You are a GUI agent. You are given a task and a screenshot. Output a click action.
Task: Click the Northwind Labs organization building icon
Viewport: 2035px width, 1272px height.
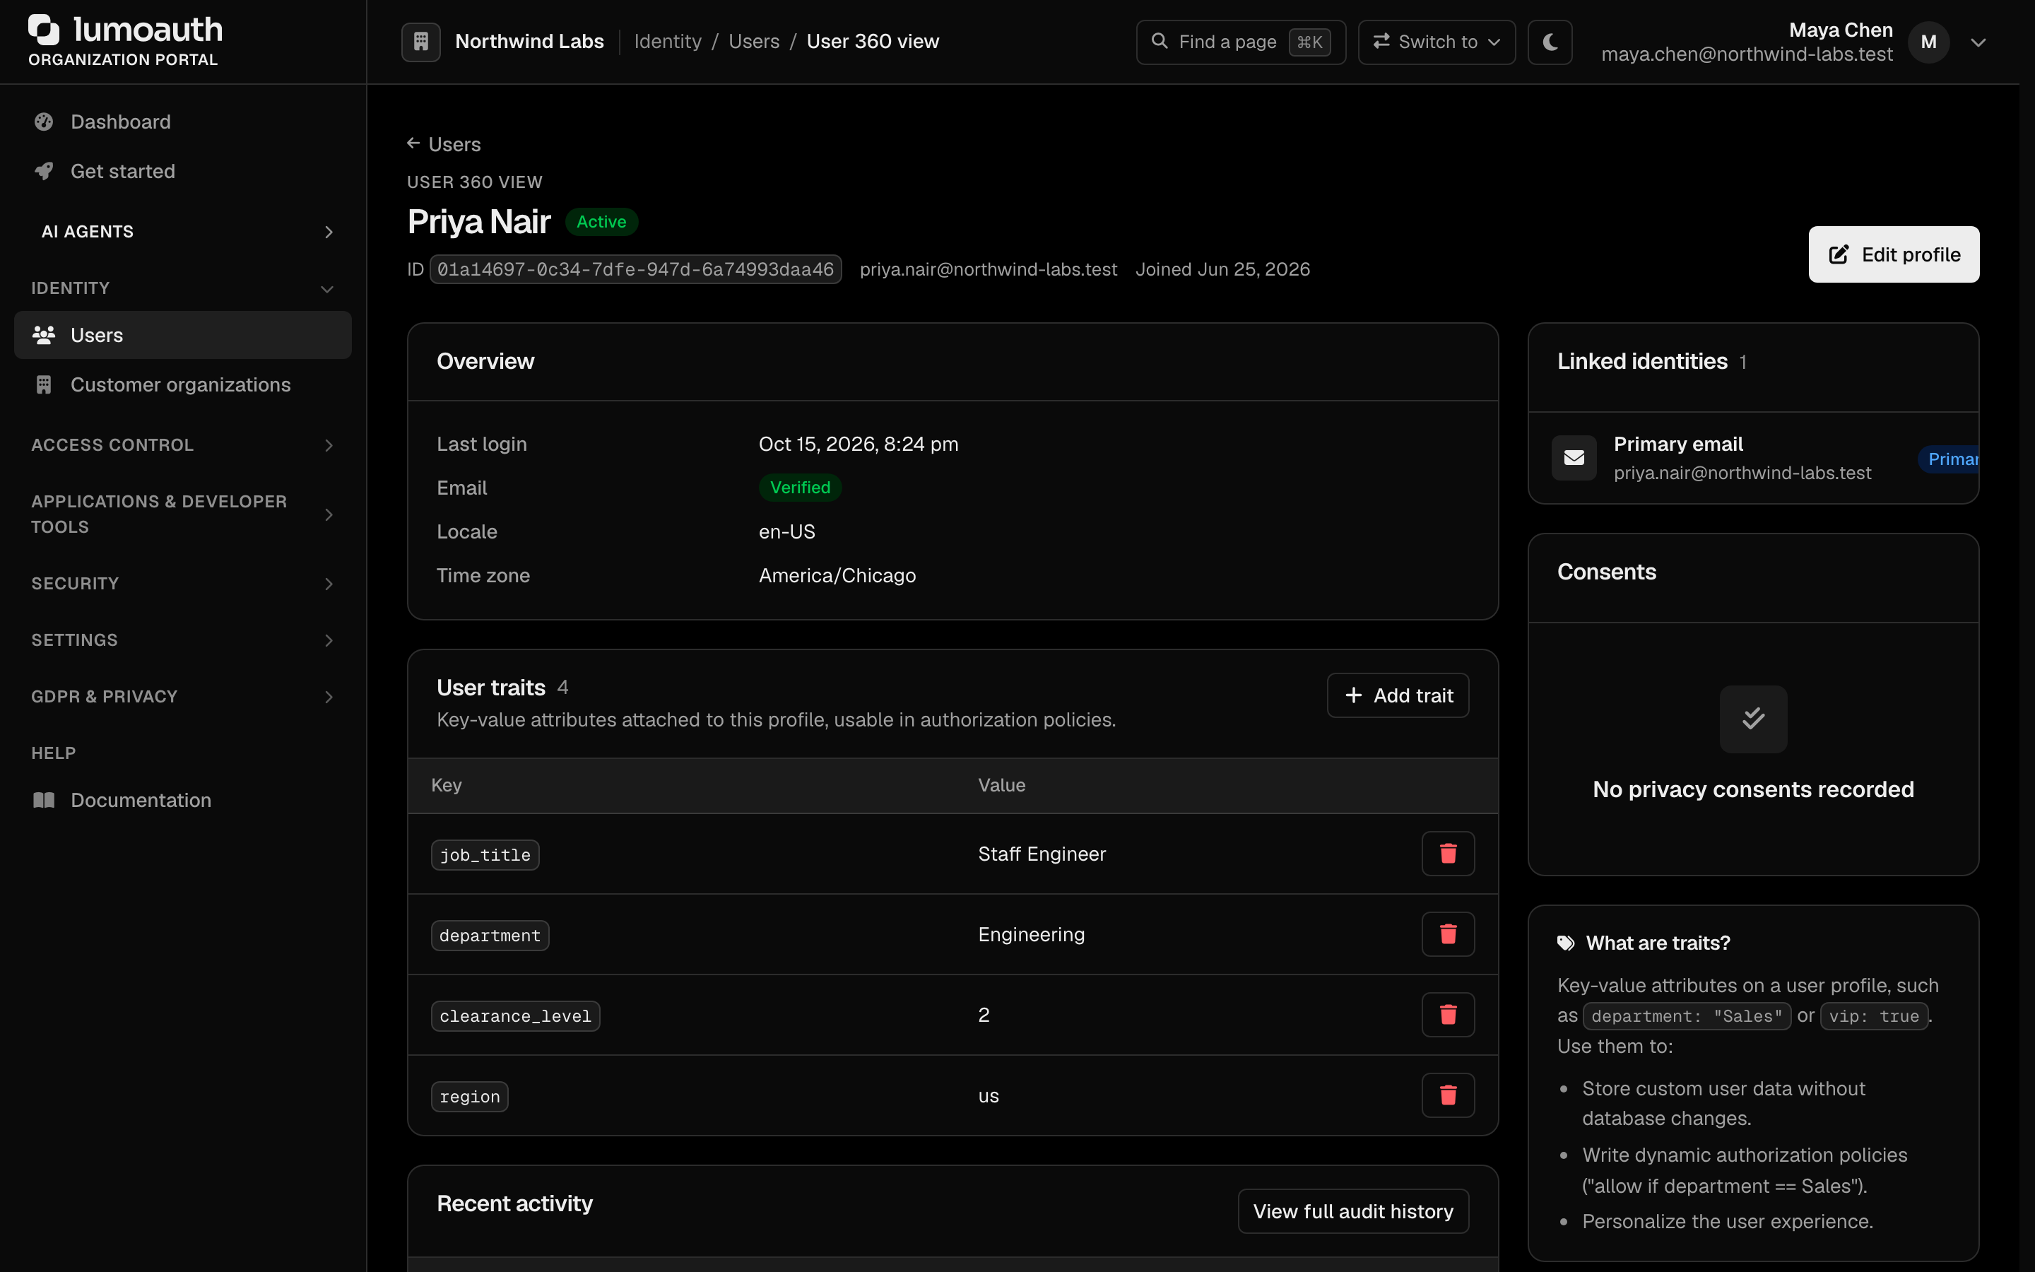(x=420, y=42)
